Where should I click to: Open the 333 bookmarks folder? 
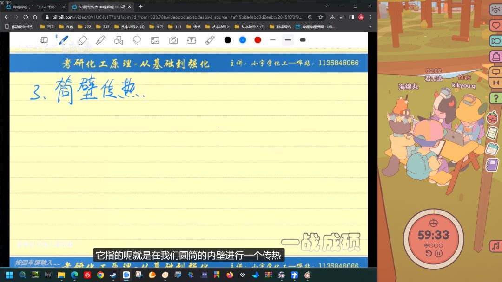[x=103, y=26]
